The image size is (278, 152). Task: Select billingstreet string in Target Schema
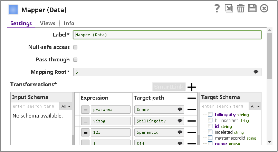(x=232, y=121)
